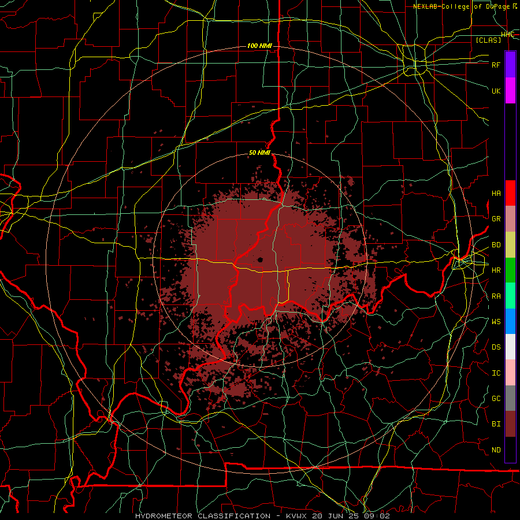Click the DS legend label
The height and width of the screenshot is (520, 520).
point(496,347)
